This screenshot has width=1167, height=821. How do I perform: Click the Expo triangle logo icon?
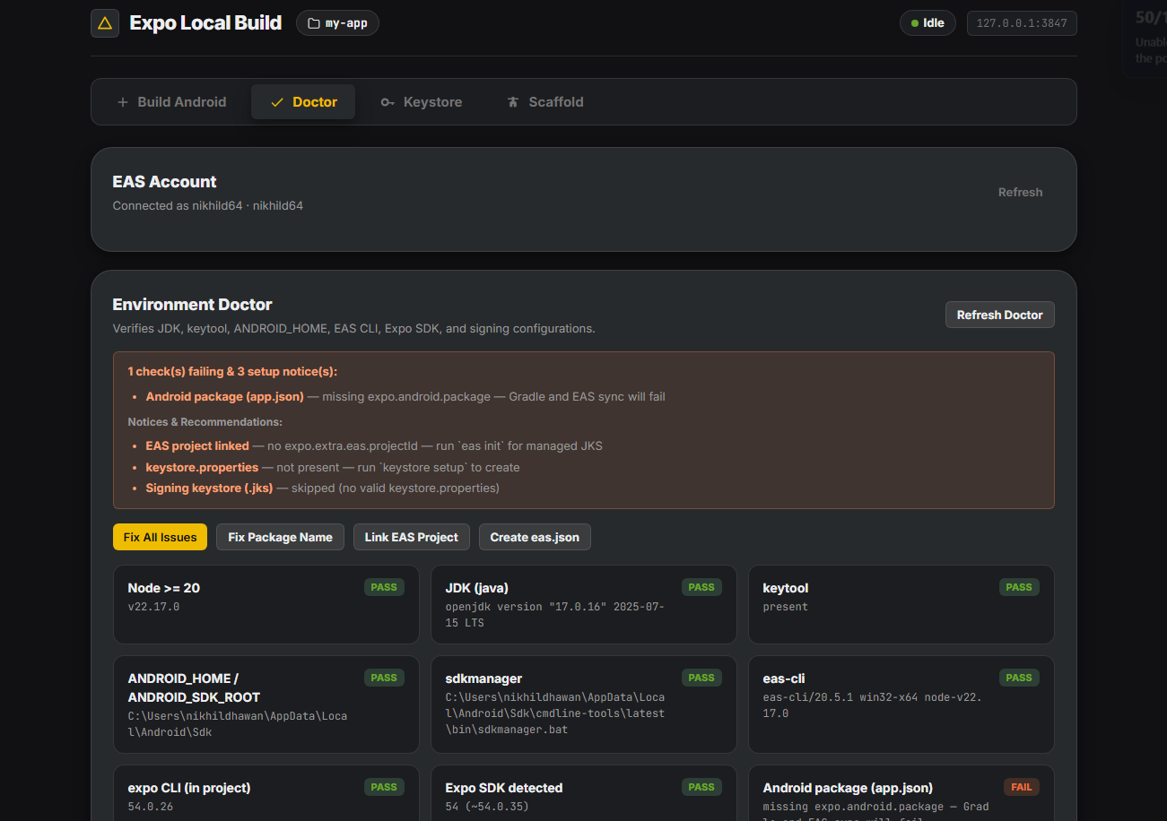pos(105,23)
